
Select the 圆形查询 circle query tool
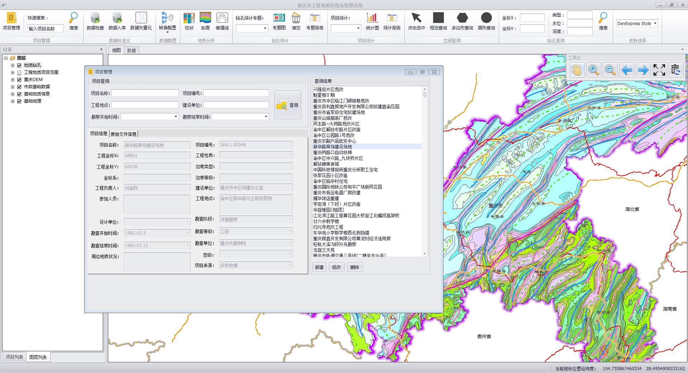coord(486,18)
